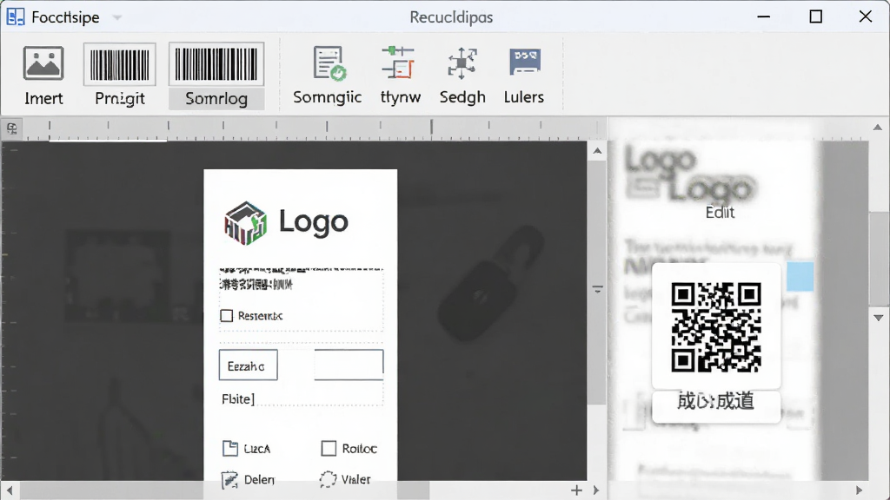Click side panel scrollbar down arrow
Viewport: 890px width, 500px height.
(x=878, y=318)
